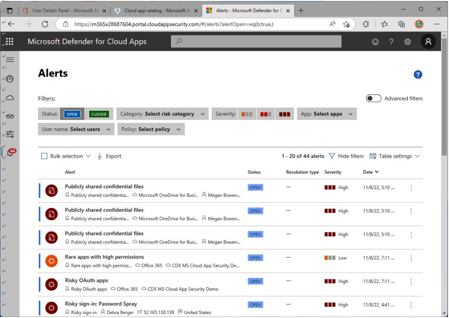Viewport: 449px width, 318px height.
Task: Open the Rare apps with high permissions alert icon
Action: pyautogui.click(x=52, y=261)
